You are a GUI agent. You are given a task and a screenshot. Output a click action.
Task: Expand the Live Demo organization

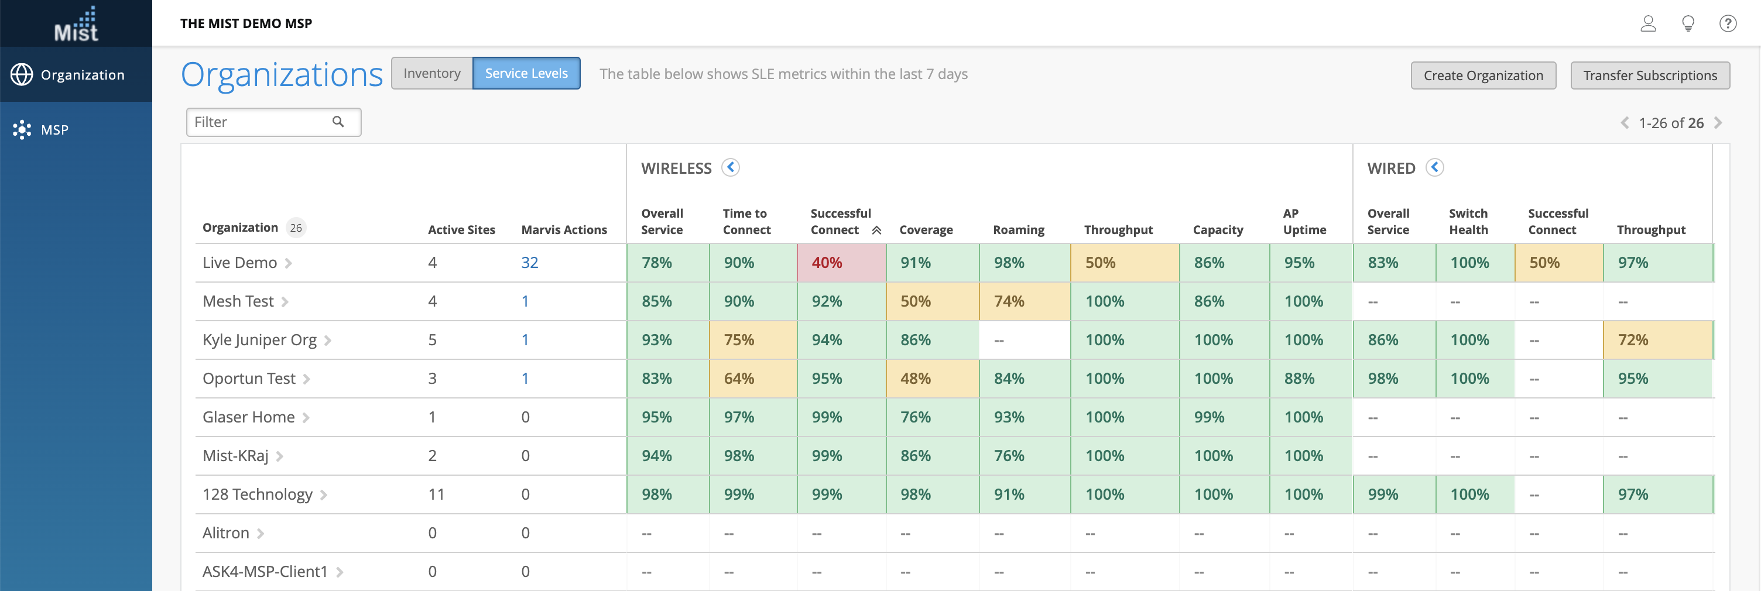point(289,263)
